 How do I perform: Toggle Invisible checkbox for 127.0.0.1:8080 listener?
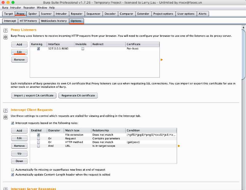pyautogui.click(x=83, y=48)
